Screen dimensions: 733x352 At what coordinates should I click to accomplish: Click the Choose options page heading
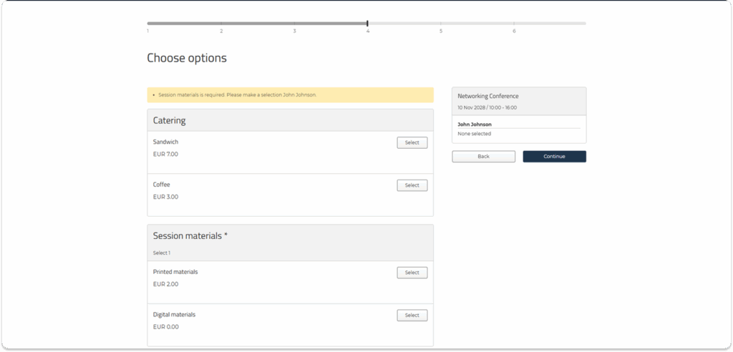click(187, 58)
